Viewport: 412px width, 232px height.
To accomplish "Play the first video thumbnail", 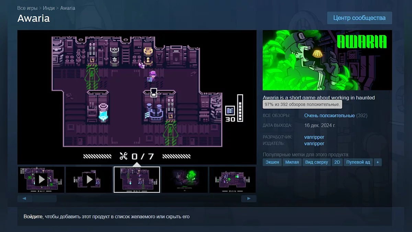I will [x=41, y=179].
